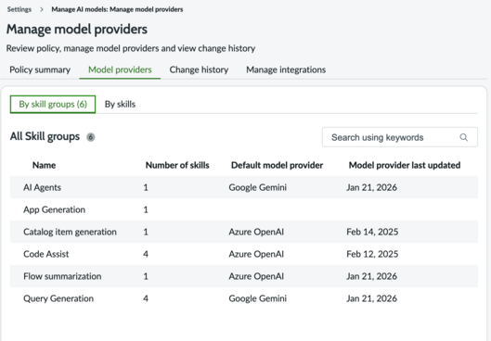Click Google Gemini in AI Agents row

point(258,187)
